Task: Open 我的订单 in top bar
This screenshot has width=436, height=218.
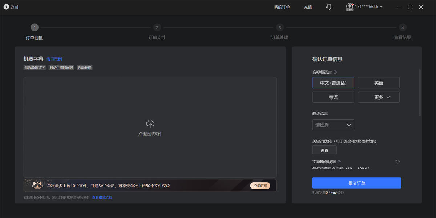Action: click(282, 7)
